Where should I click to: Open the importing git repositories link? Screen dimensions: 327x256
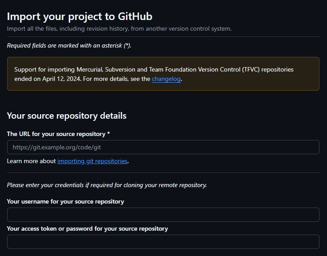92,161
